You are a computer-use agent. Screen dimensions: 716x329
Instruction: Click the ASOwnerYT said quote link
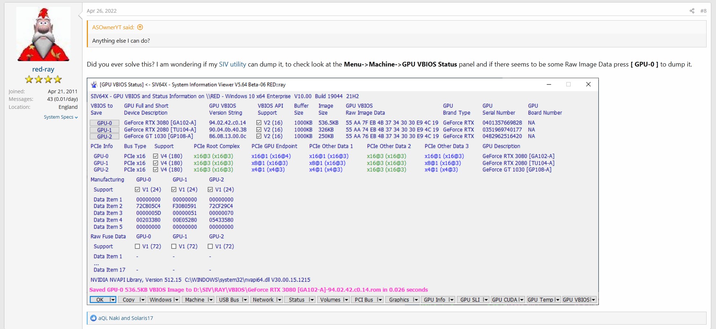pyautogui.click(x=113, y=27)
